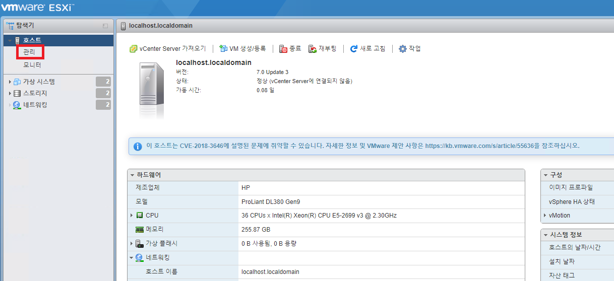
Task: Select 스토리지 in the navigator
Action: [35, 93]
